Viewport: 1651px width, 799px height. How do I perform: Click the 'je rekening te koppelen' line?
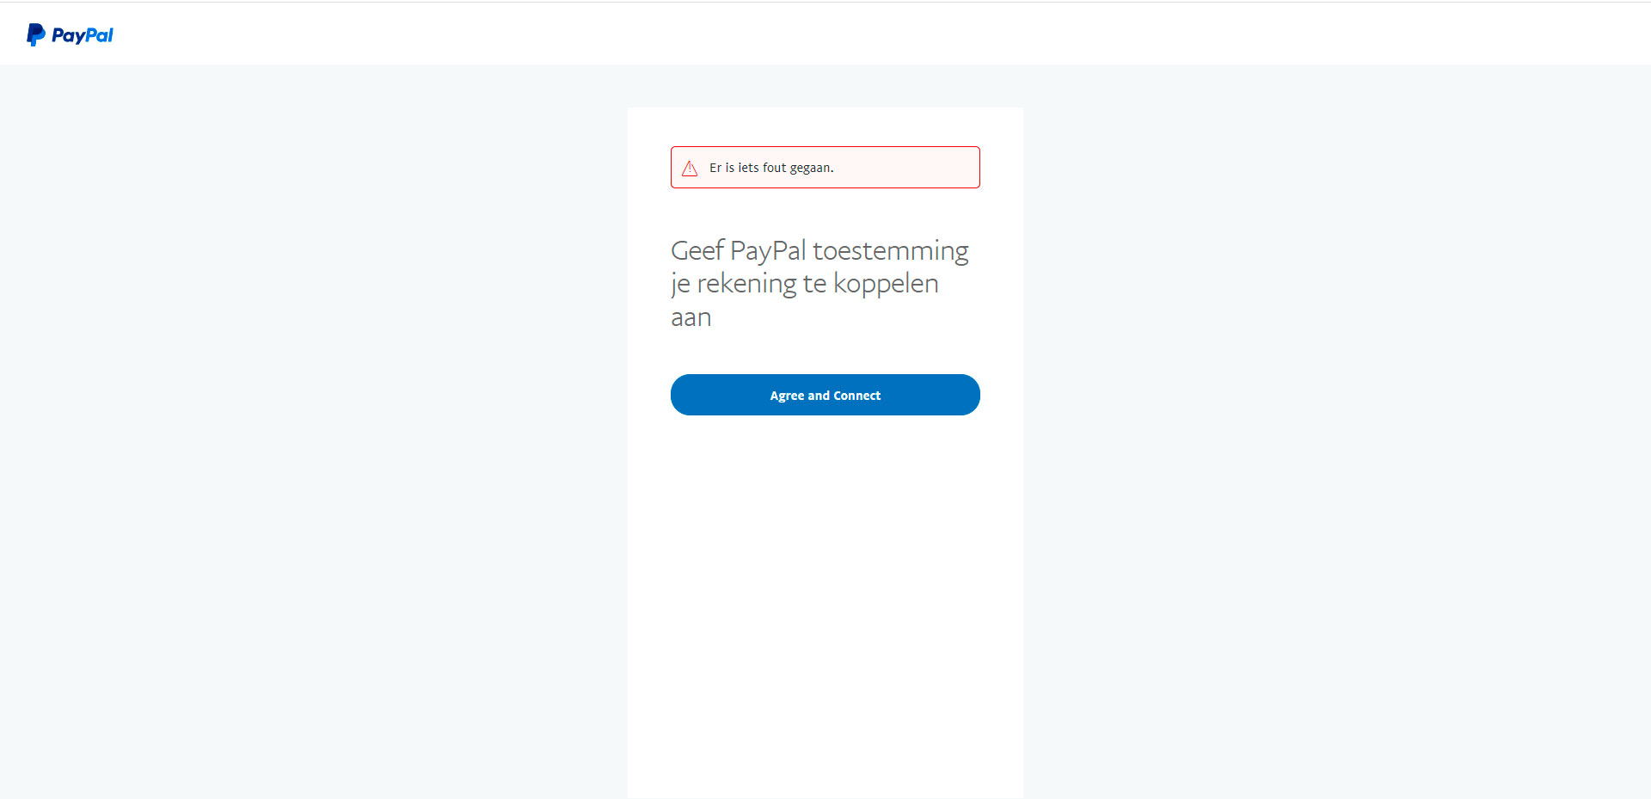pyautogui.click(x=804, y=284)
